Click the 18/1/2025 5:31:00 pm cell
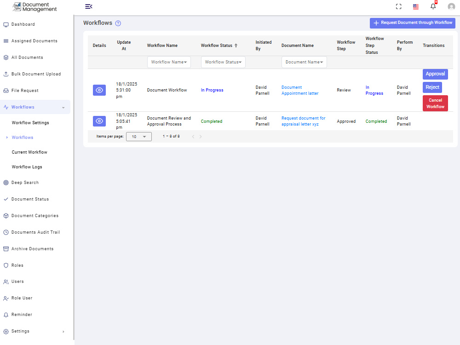 point(126,90)
